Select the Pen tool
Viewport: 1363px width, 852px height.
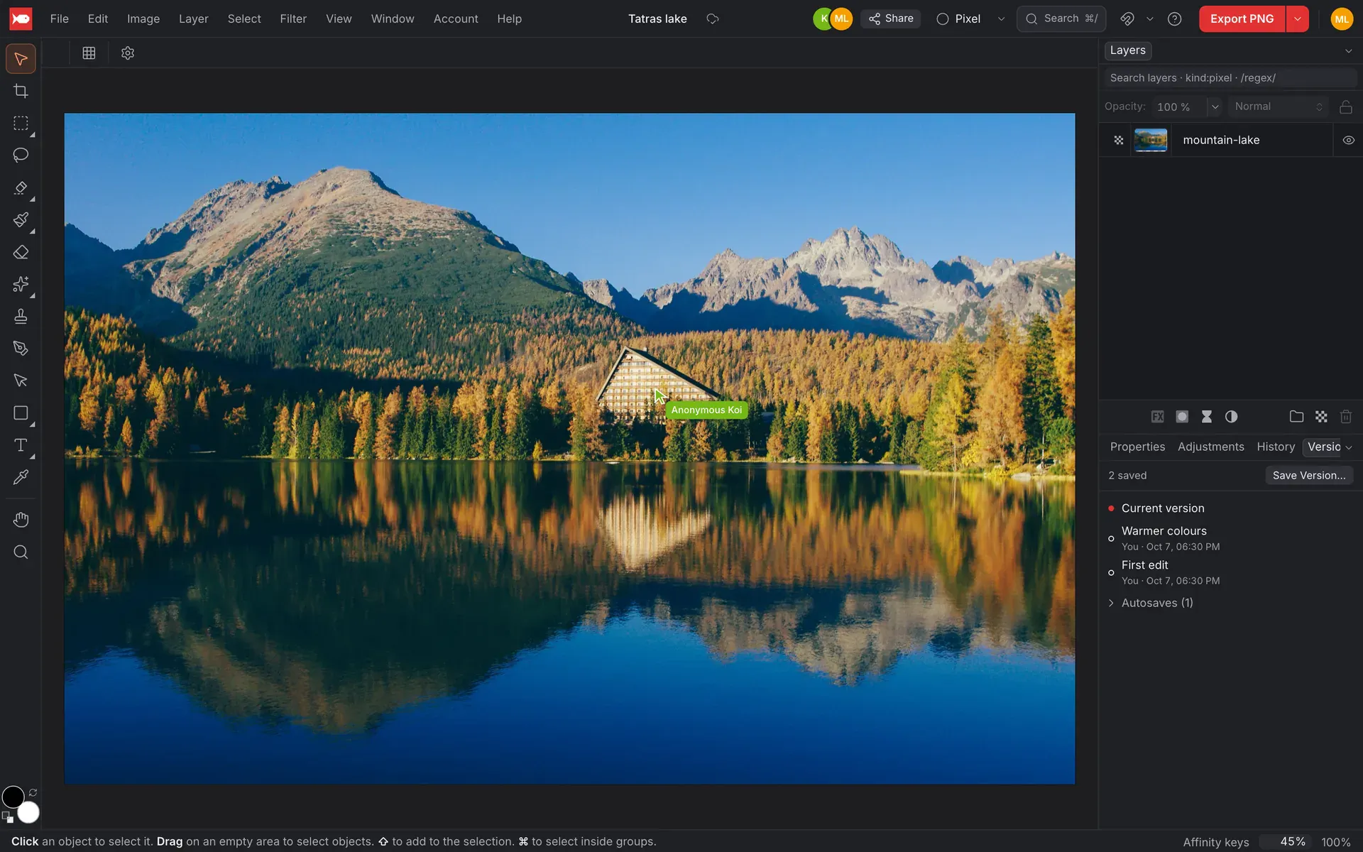pyautogui.click(x=21, y=348)
